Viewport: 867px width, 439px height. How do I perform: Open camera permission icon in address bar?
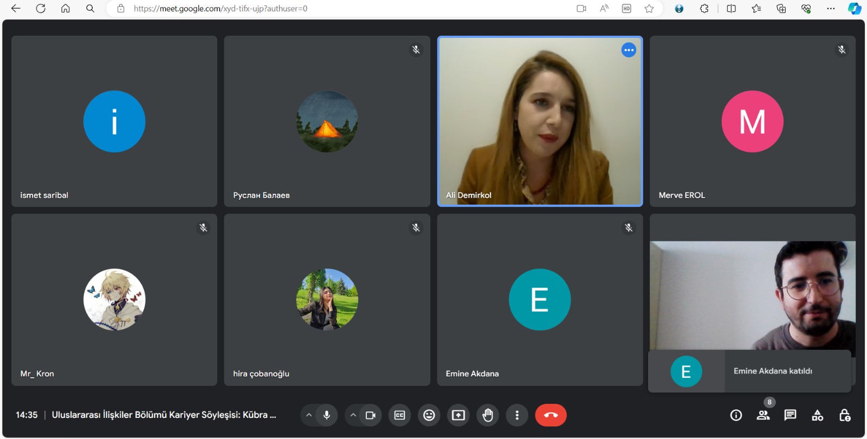pos(581,8)
